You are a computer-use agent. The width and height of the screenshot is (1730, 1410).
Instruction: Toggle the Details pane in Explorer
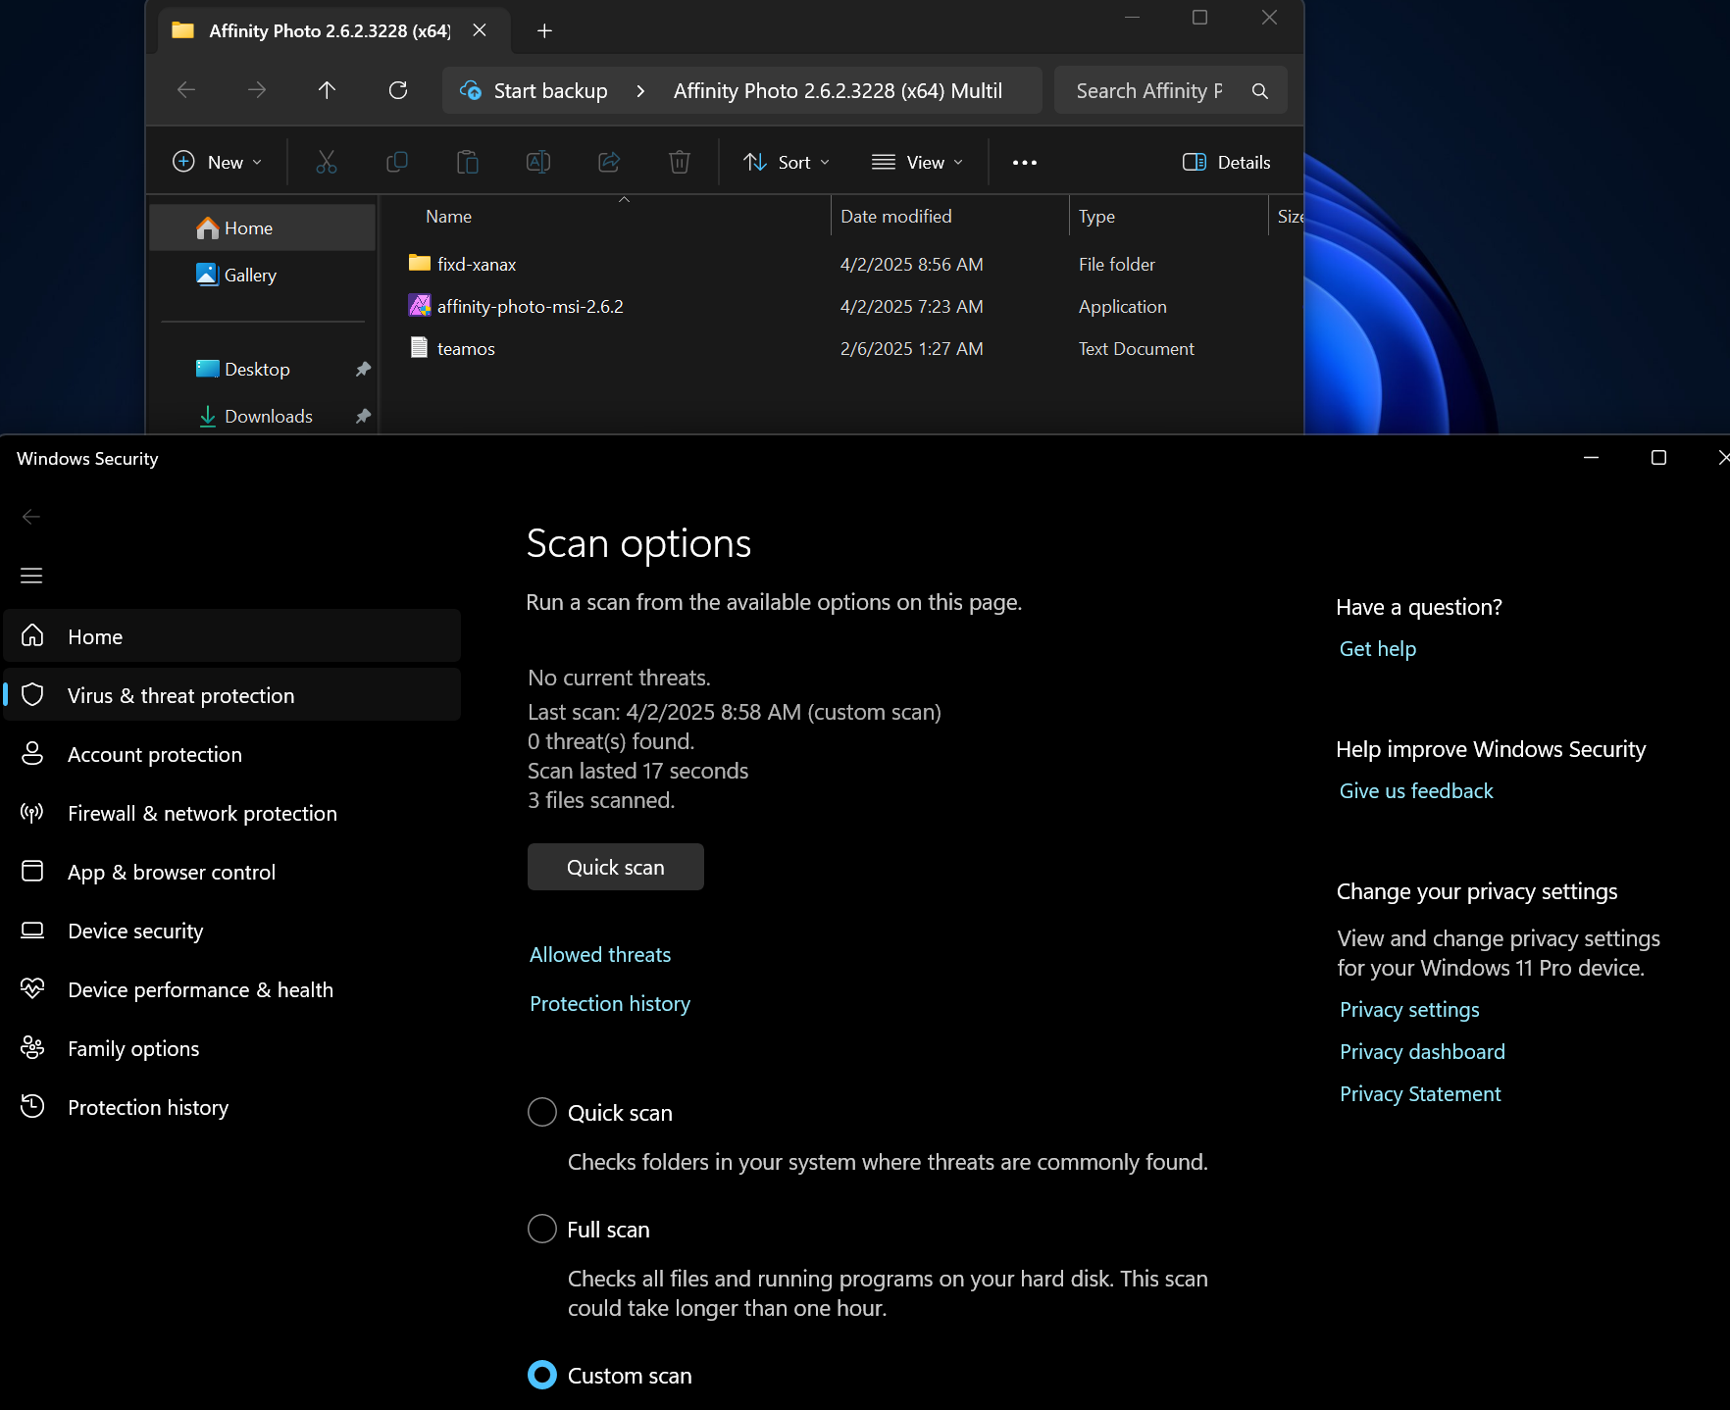pos(1227,163)
